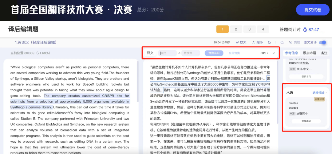Open the 译文 search scope selector

click(x=150, y=53)
